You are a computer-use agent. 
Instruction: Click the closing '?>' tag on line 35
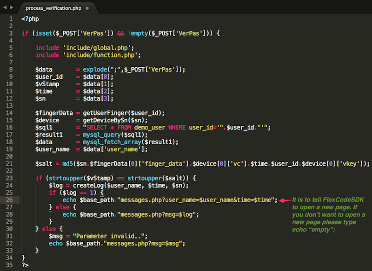coord(25,265)
